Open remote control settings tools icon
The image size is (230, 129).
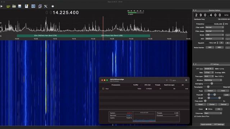coord(46,6)
